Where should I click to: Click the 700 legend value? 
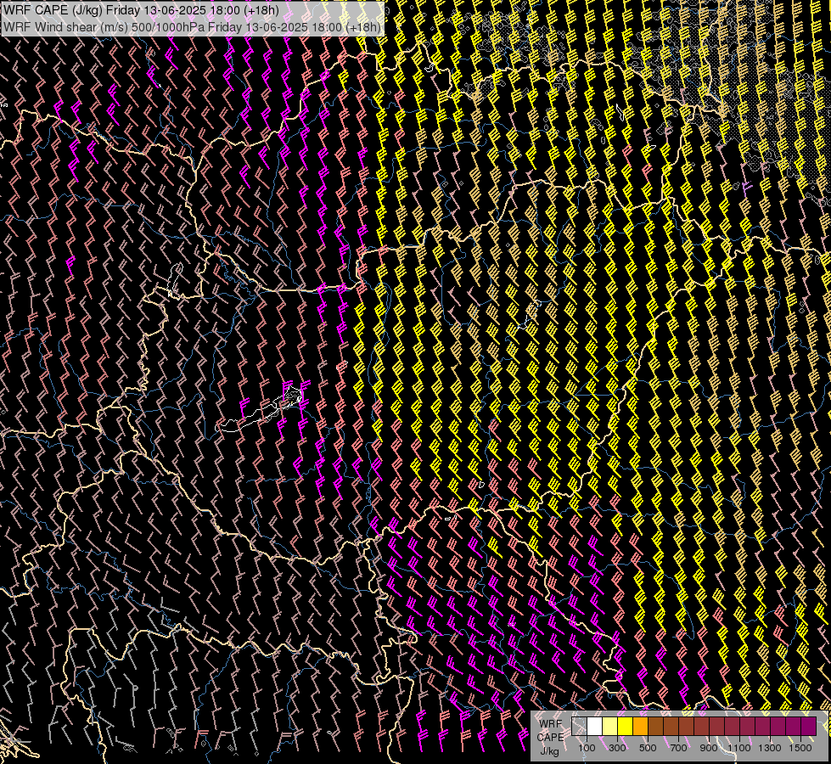click(678, 748)
